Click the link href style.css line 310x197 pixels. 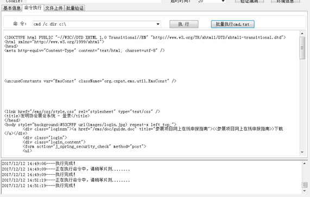point(82,112)
